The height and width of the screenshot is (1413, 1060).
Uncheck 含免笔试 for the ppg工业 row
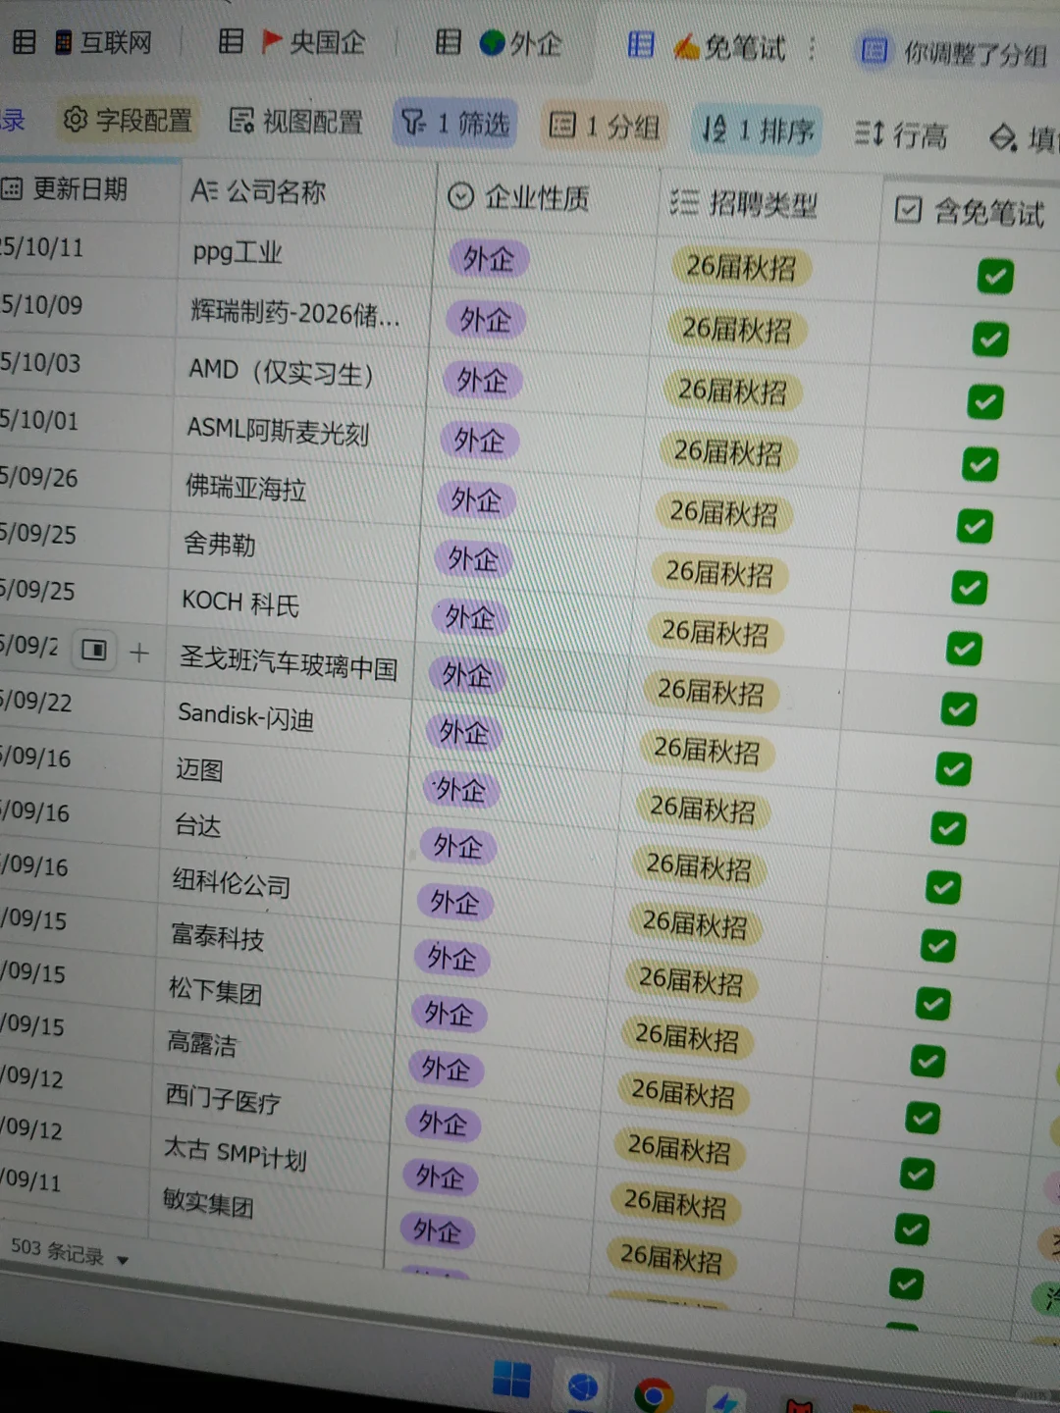(x=995, y=277)
